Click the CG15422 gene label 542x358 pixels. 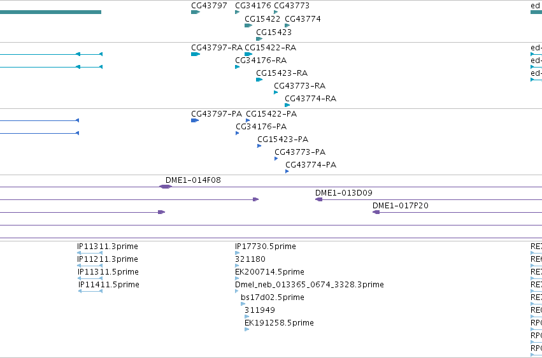coord(262,18)
